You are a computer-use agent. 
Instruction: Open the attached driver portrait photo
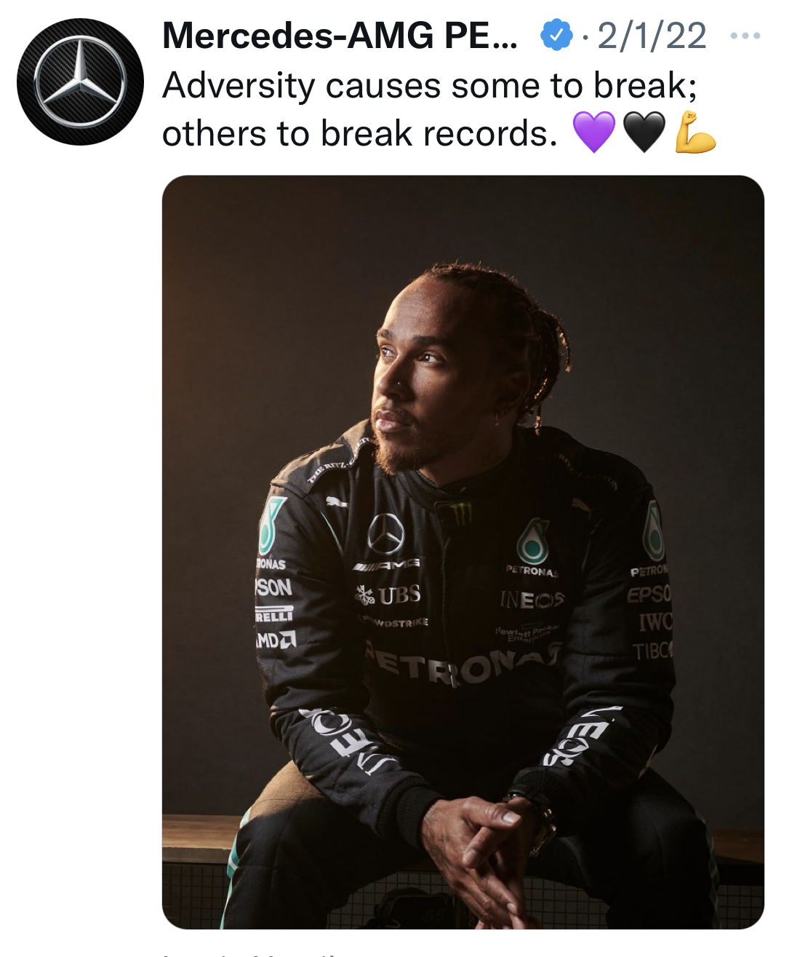point(463,552)
